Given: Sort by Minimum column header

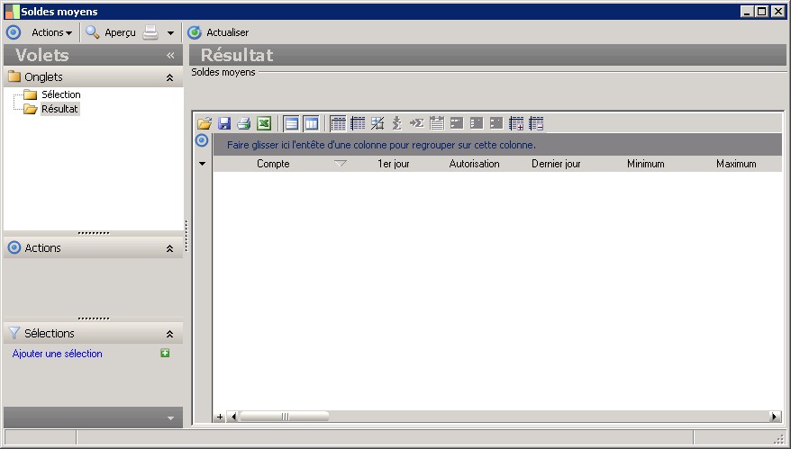Looking at the screenshot, I should coord(646,164).
